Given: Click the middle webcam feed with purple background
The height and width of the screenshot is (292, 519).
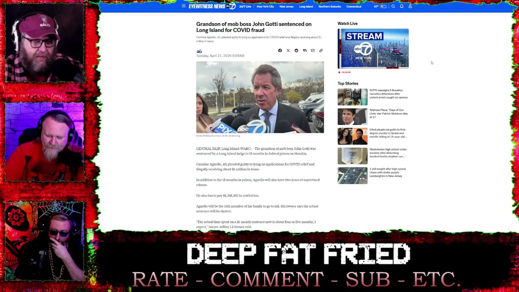Looking at the screenshot, I should pyautogui.click(x=45, y=142).
